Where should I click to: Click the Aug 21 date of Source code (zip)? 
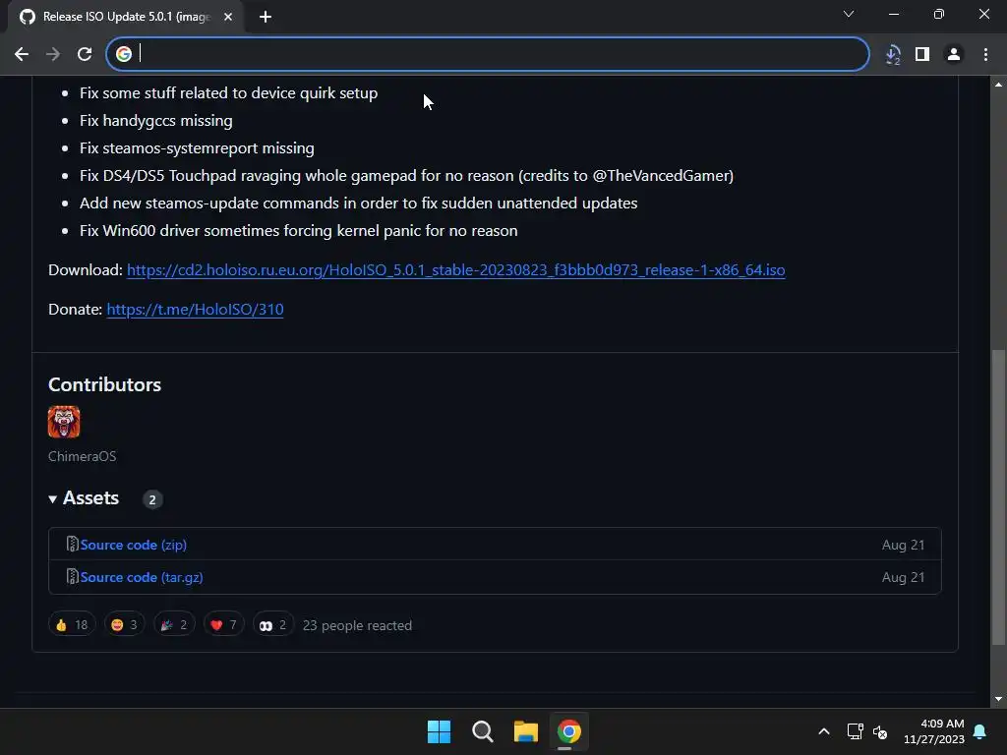[x=903, y=545]
